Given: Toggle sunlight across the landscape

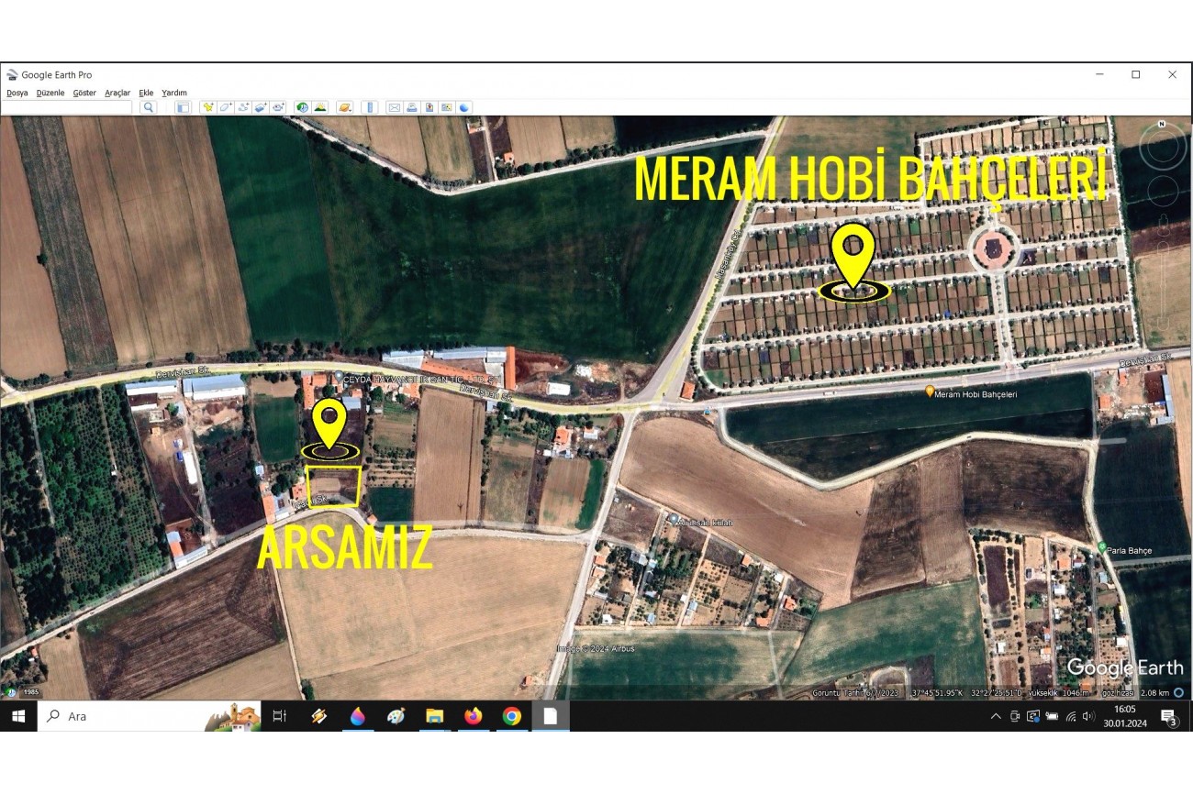Looking at the screenshot, I should coord(320,107).
